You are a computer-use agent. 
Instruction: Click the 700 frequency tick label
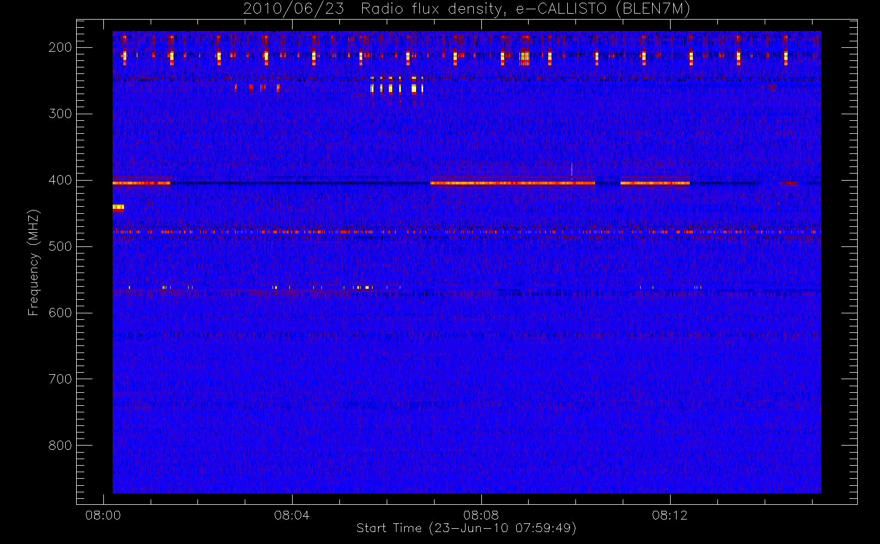[60, 379]
